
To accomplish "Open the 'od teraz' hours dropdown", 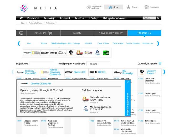I will (98, 64).
